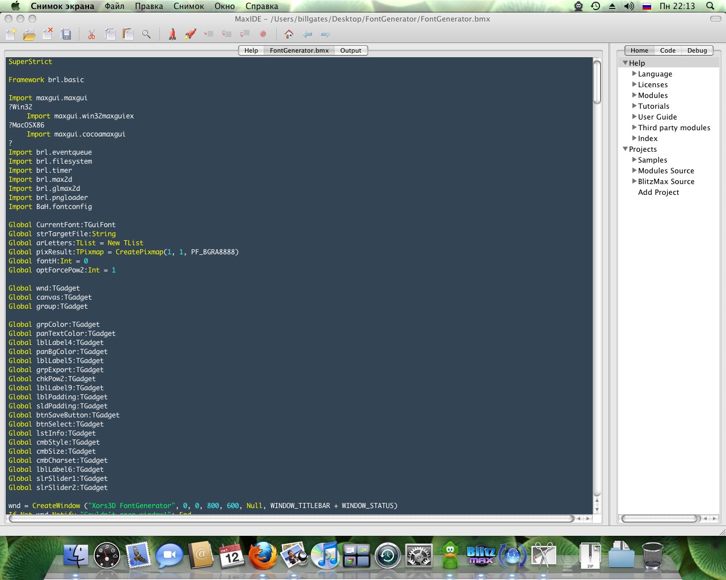Switch to the Output tab
Screen dimensions: 726x580
pos(351,50)
